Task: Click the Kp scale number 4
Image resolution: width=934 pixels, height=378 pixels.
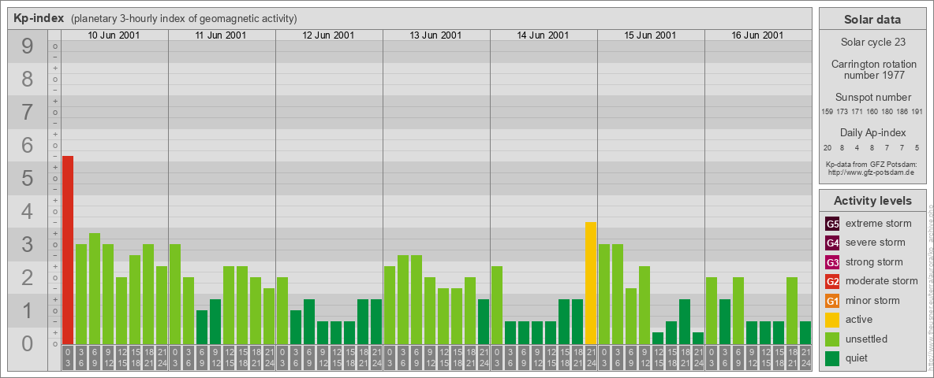Action: coord(28,211)
